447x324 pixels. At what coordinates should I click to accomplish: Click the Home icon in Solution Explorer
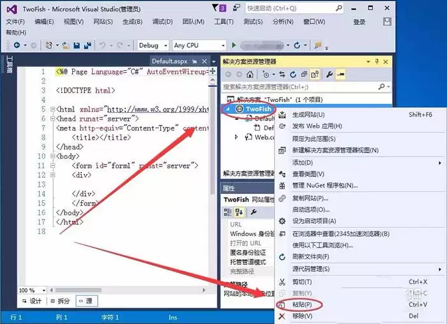250,75
